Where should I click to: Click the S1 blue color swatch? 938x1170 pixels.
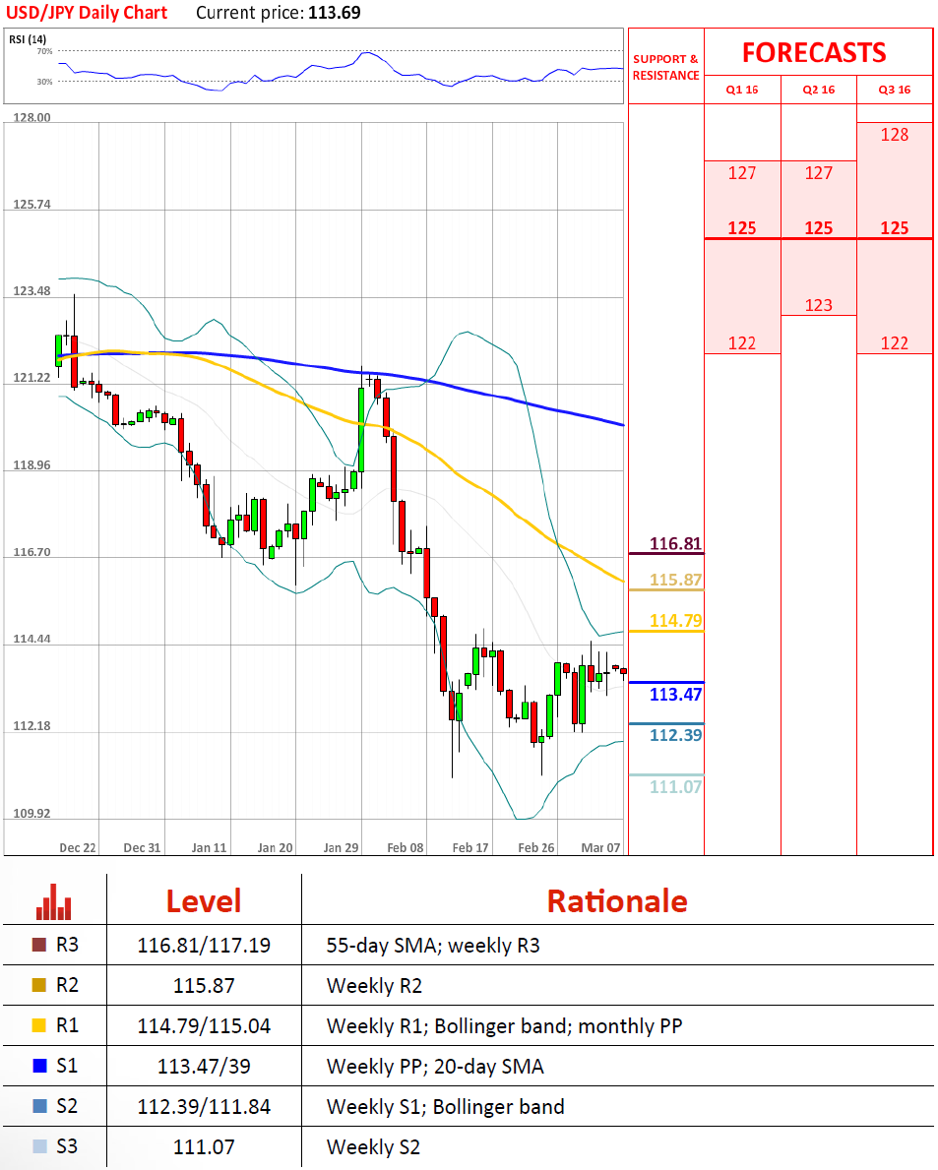pos(39,1066)
